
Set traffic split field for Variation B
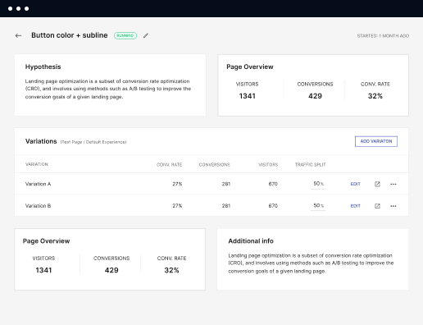(318, 206)
